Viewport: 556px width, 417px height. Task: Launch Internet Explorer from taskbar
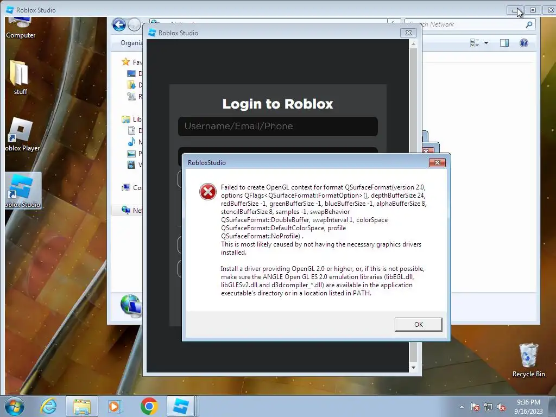click(48, 406)
